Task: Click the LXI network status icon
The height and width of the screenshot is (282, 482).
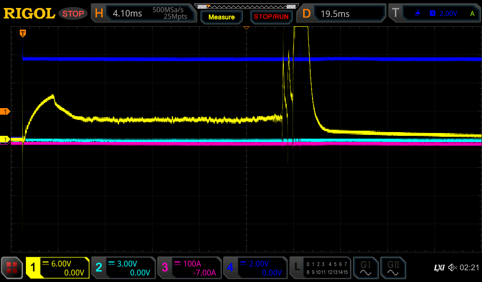Action: click(x=439, y=268)
